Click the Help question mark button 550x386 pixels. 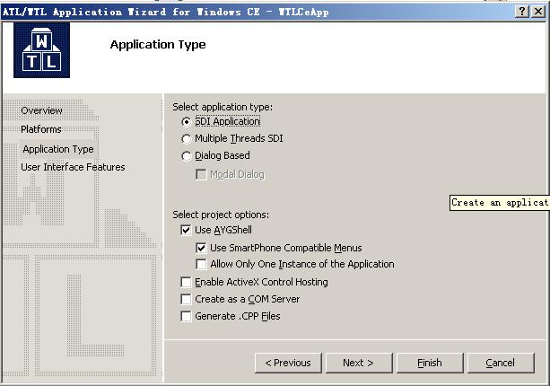point(522,12)
